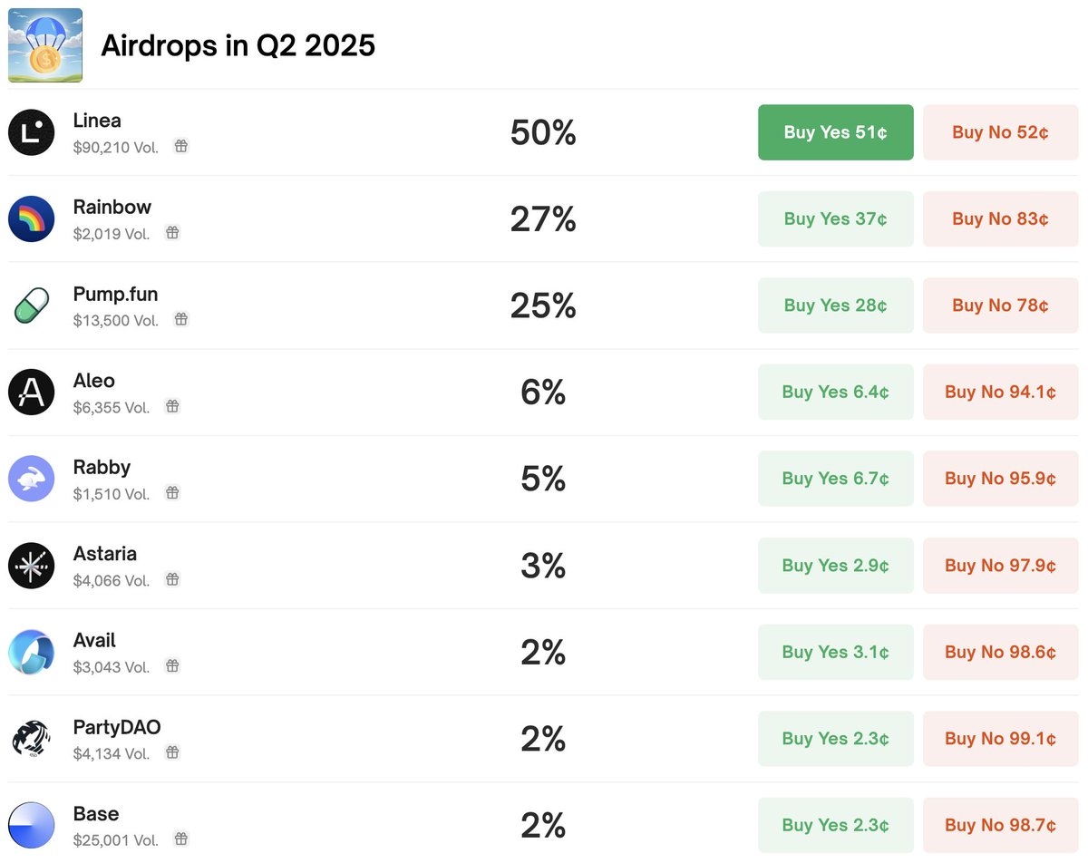The height and width of the screenshot is (863, 1088).
Task: Click the airdrop parachute thumbnail
Action: pos(45,45)
